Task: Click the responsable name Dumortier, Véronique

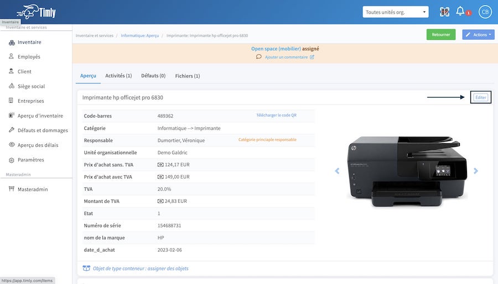Action: (181, 140)
